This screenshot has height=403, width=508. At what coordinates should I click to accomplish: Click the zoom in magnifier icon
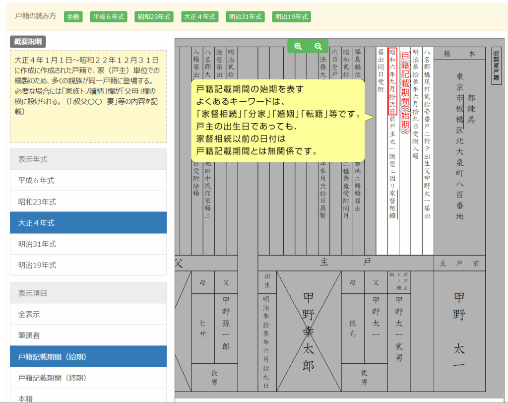pyautogui.click(x=298, y=46)
